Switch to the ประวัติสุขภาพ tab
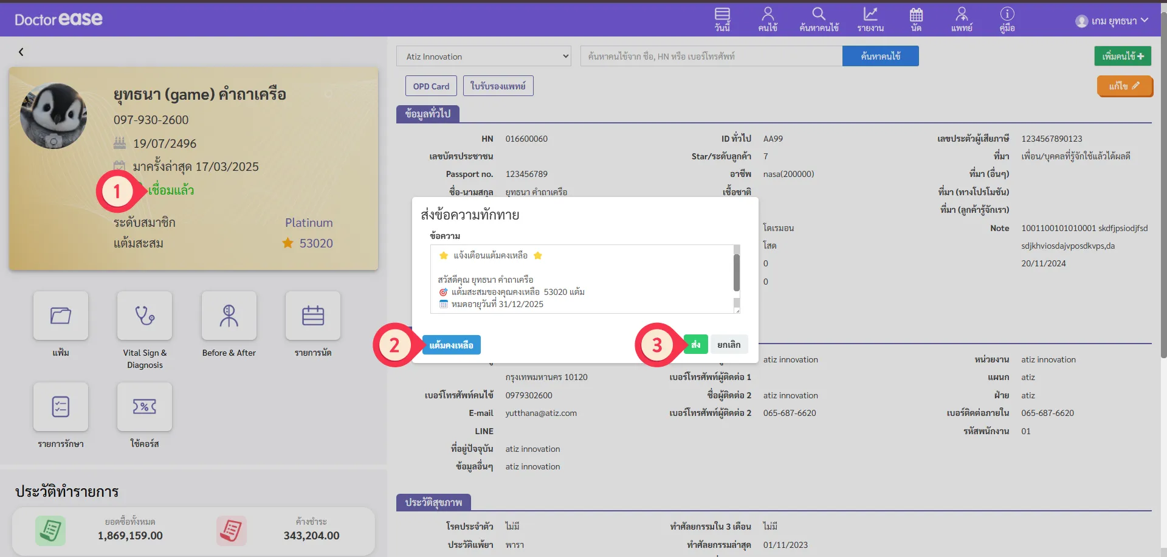This screenshot has width=1167, height=557. click(x=433, y=502)
